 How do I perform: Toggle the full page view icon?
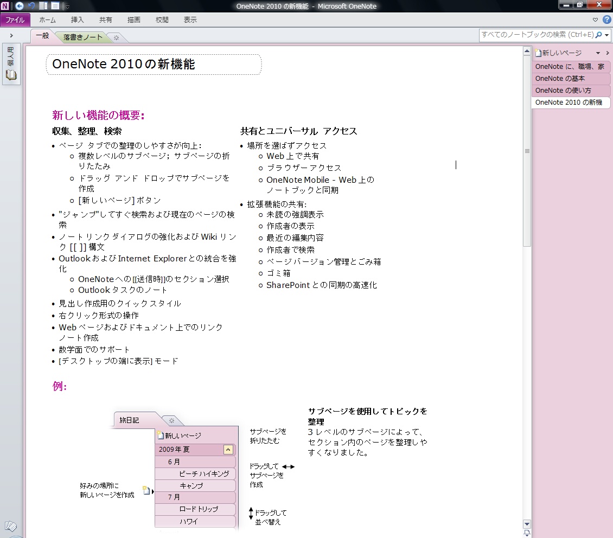point(55,6)
